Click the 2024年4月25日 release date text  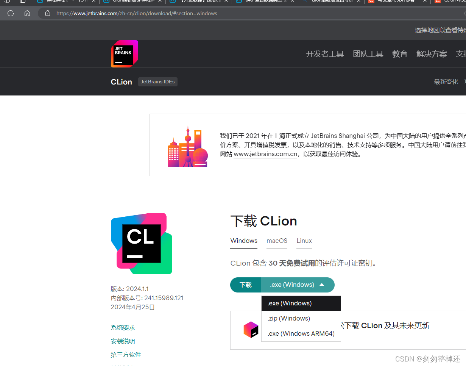(x=132, y=307)
